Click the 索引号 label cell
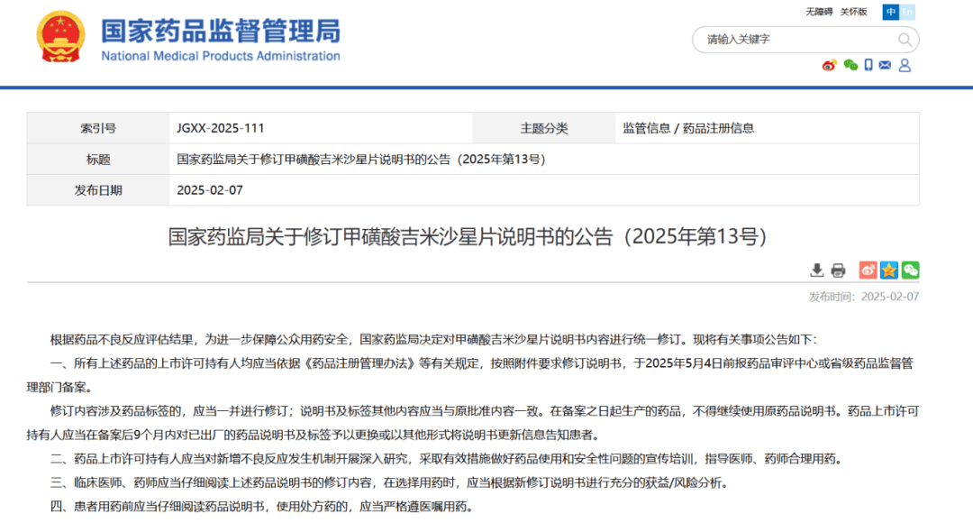 pyautogui.click(x=98, y=128)
